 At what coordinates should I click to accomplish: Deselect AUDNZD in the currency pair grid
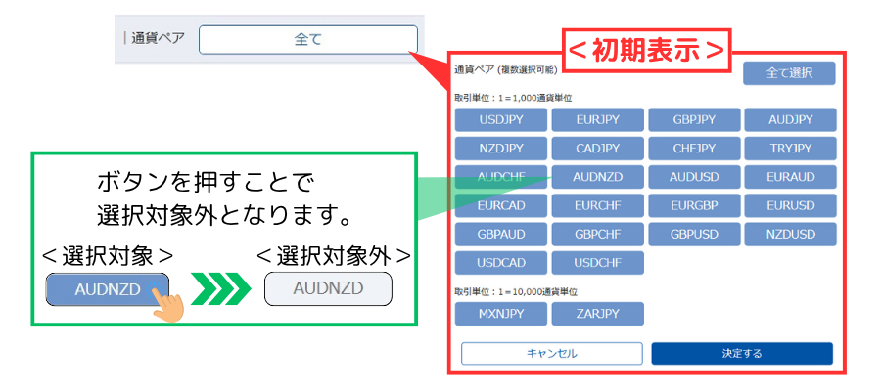click(x=597, y=177)
